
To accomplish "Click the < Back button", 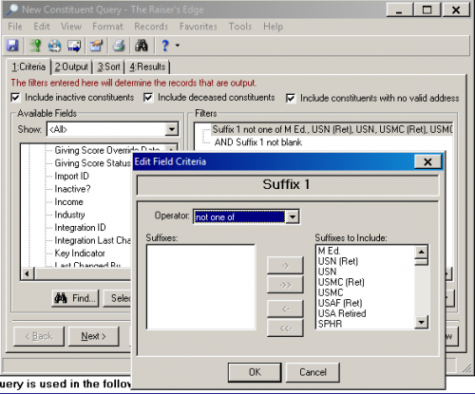I will pyautogui.click(x=39, y=336).
